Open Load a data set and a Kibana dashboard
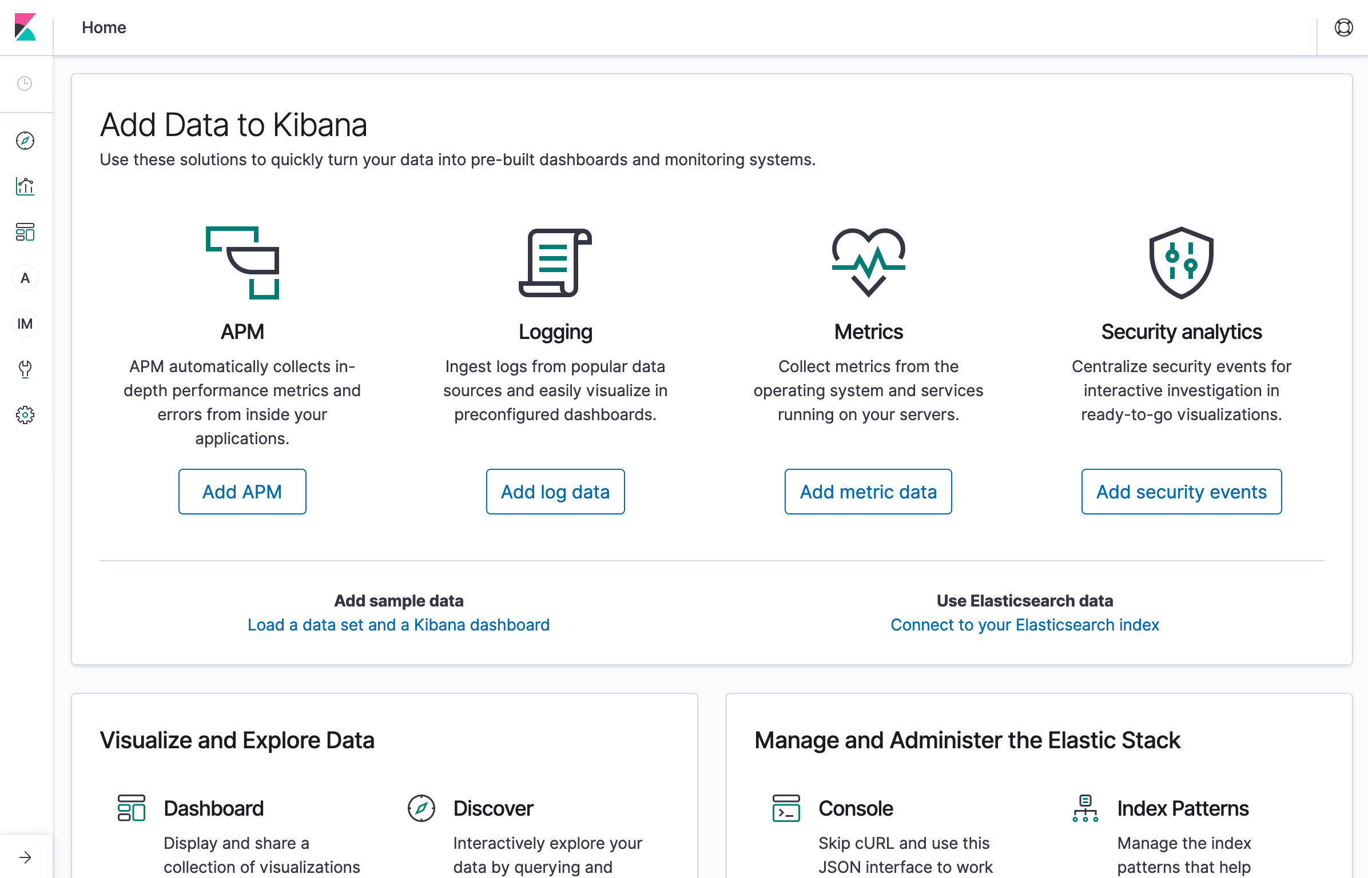1368x878 pixels. [399, 625]
